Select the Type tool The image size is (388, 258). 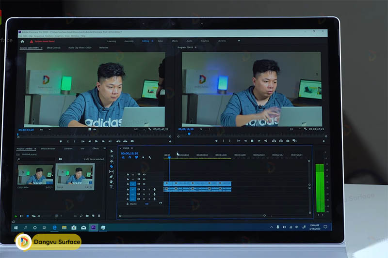[x=111, y=187]
